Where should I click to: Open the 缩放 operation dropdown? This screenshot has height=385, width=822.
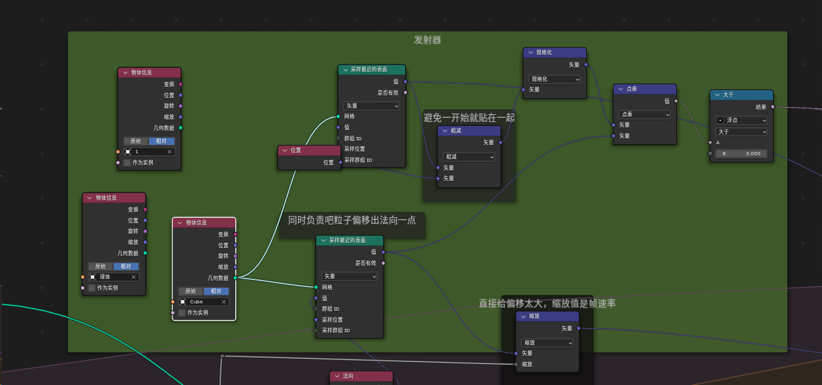pyautogui.click(x=548, y=343)
